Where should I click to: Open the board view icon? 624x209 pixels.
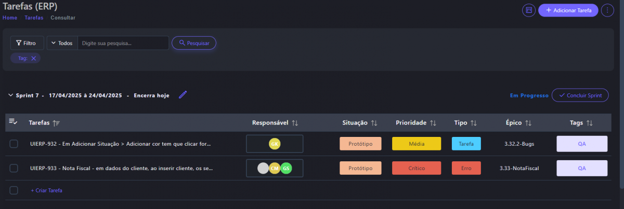tap(529, 10)
